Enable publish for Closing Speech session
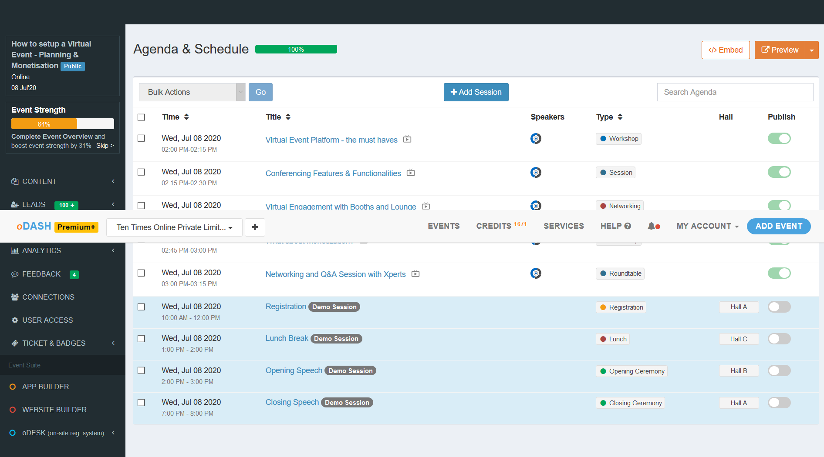This screenshot has height=457, width=824. [779, 402]
